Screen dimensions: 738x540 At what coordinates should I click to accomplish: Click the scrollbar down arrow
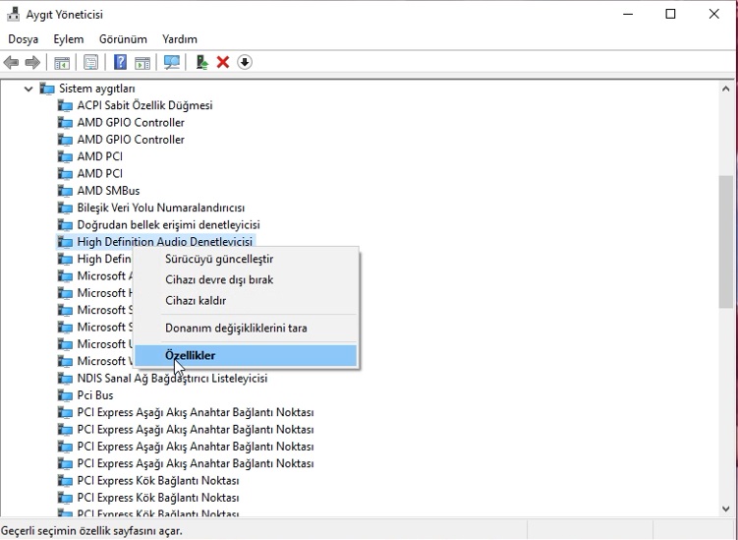pyautogui.click(x=726, y=509)
